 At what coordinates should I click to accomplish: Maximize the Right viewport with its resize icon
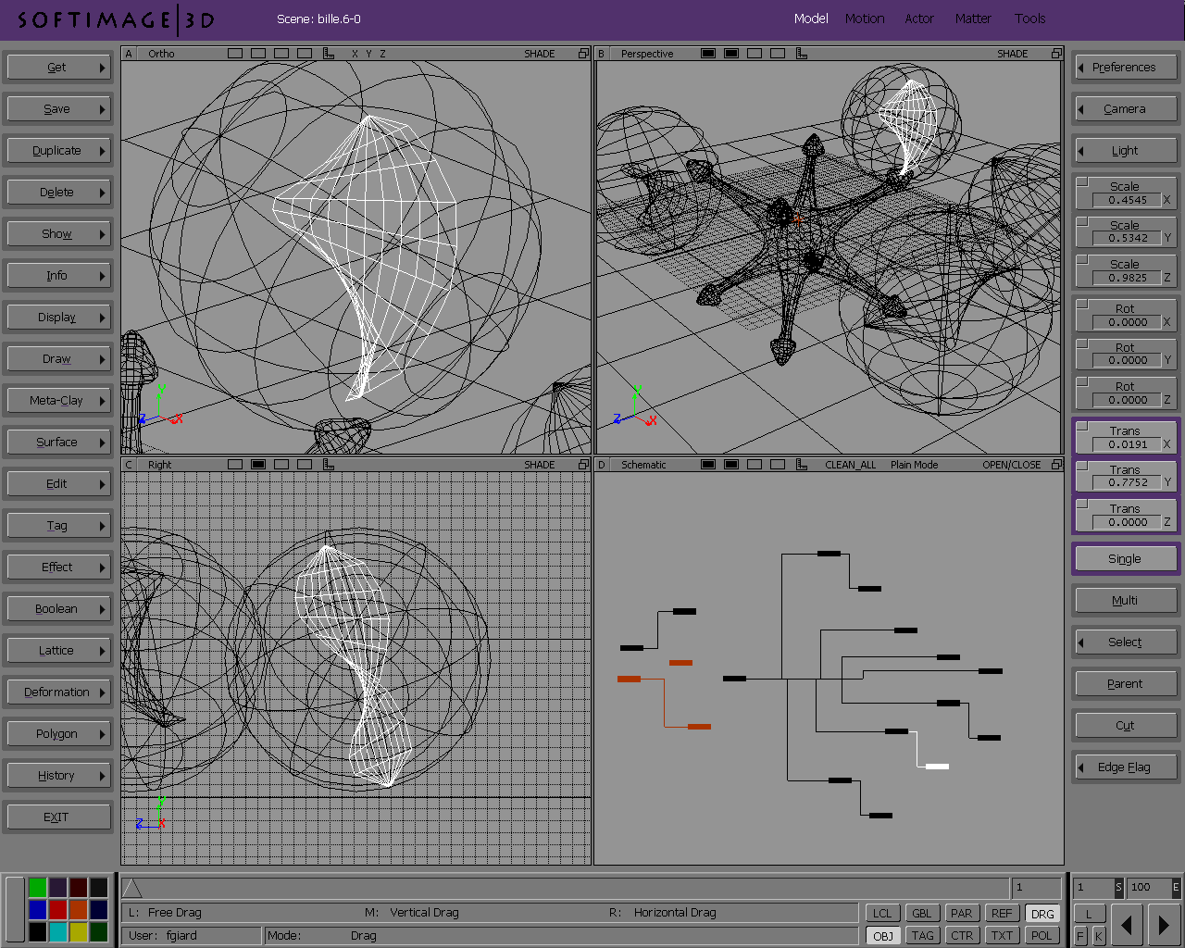tap(583, 465)
